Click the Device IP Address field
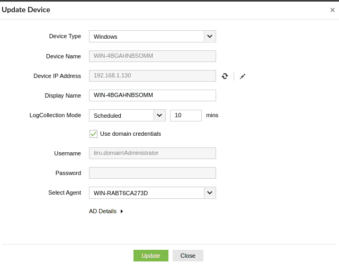Image resolution: width=339 pixels, height=271 pixels. pos(153,76)
